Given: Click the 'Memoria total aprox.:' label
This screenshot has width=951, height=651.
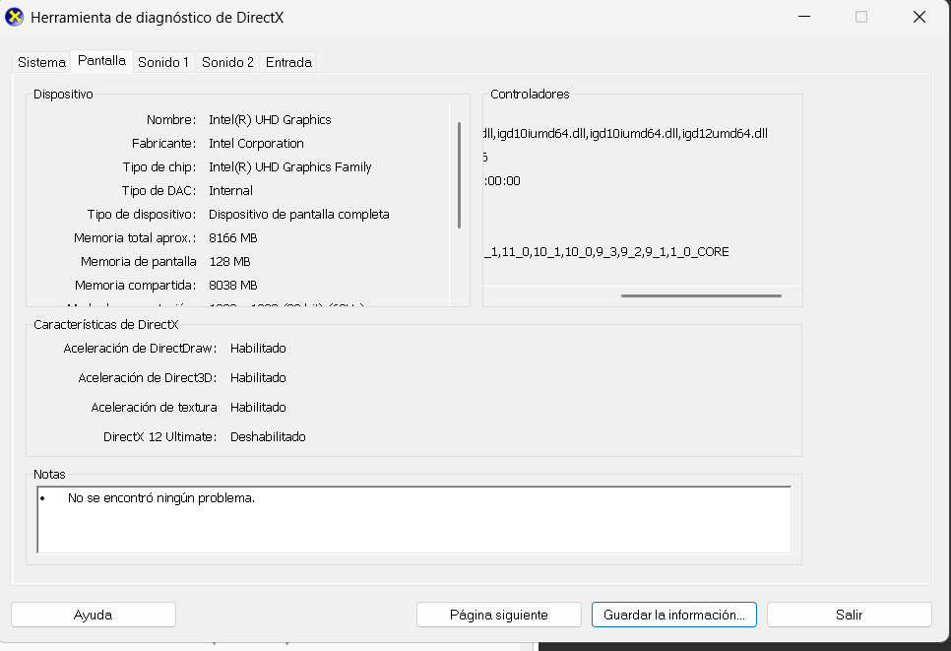Looking at the screenshot, I should (135, 237).
